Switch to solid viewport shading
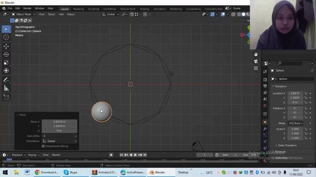The width and height of the screenshot is (316, 177). coord(243,14)
